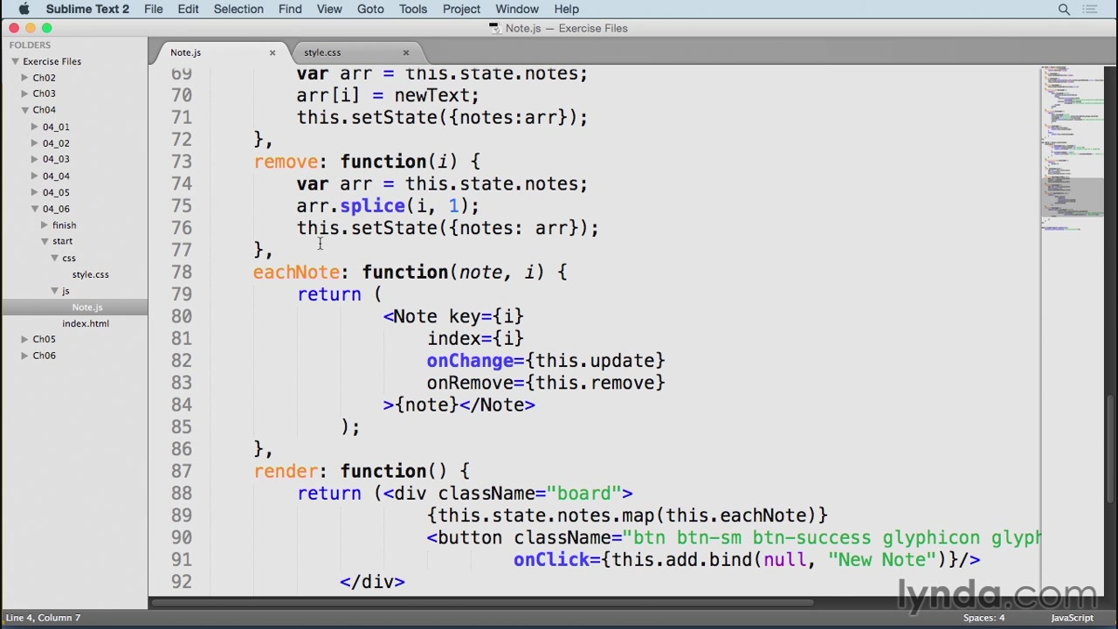Collapse the start folder
Image resolution: width=1118 pixels, height=629 pixels.
[45, 241]
